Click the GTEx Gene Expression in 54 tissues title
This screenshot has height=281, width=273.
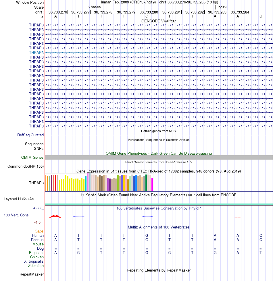tap(159, 171)
